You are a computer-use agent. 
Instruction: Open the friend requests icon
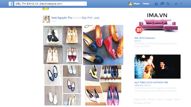click(156, 4)
